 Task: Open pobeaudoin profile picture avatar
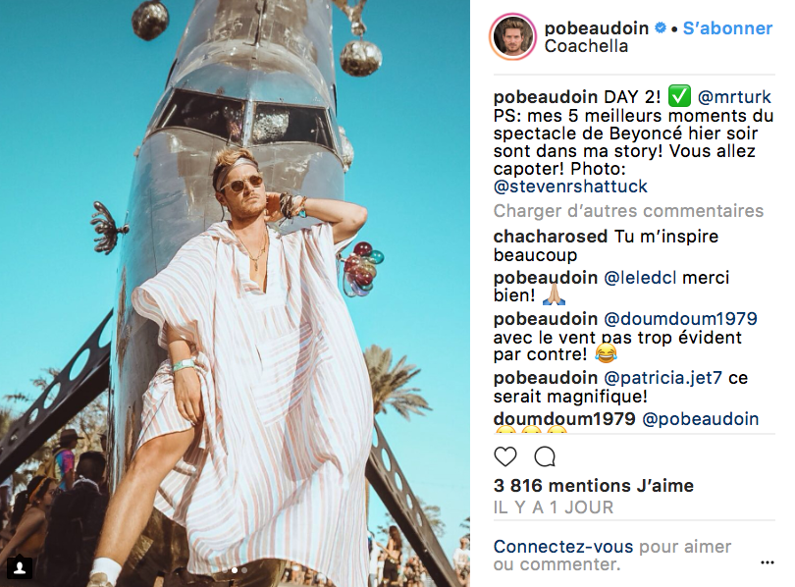(512, 37)
